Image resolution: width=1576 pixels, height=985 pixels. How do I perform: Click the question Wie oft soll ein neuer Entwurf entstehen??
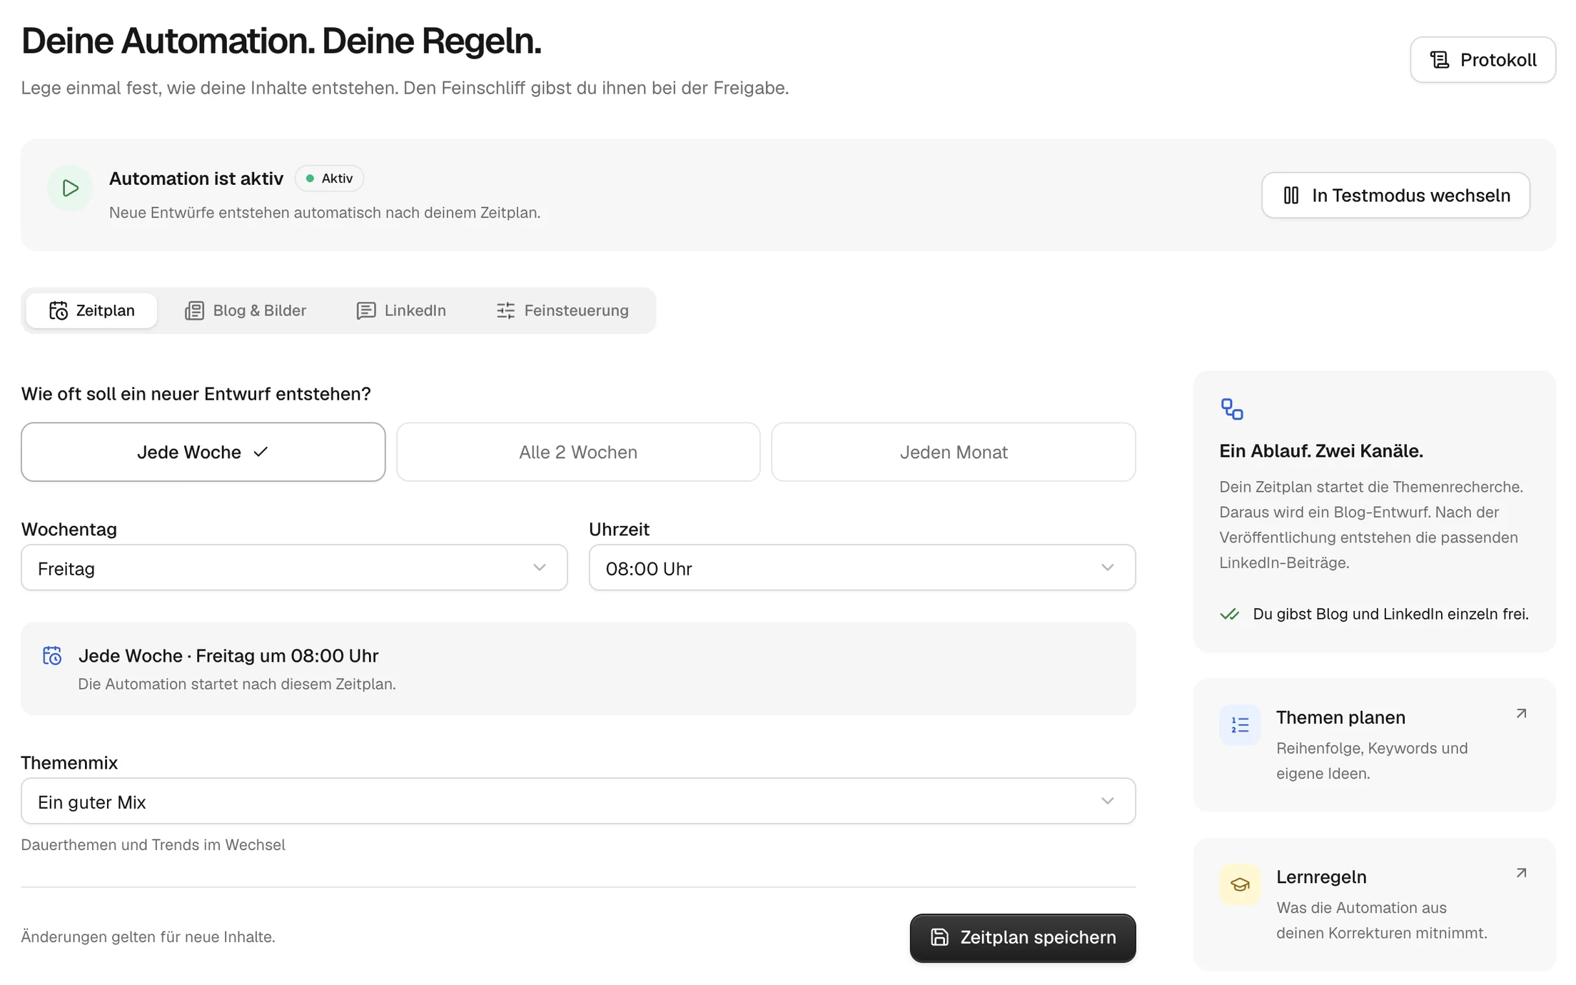point(196,394)
